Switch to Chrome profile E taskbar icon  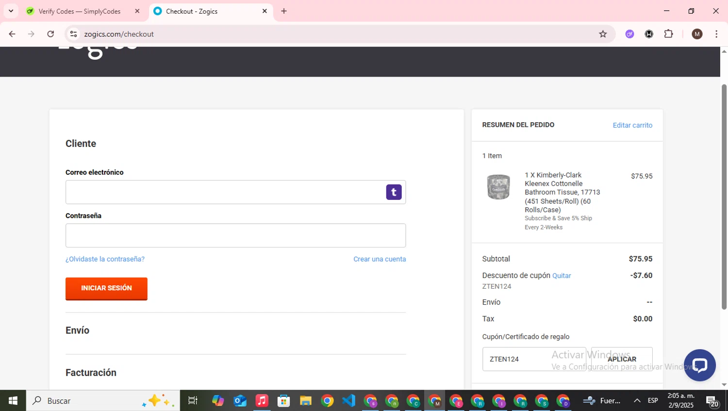456,401
